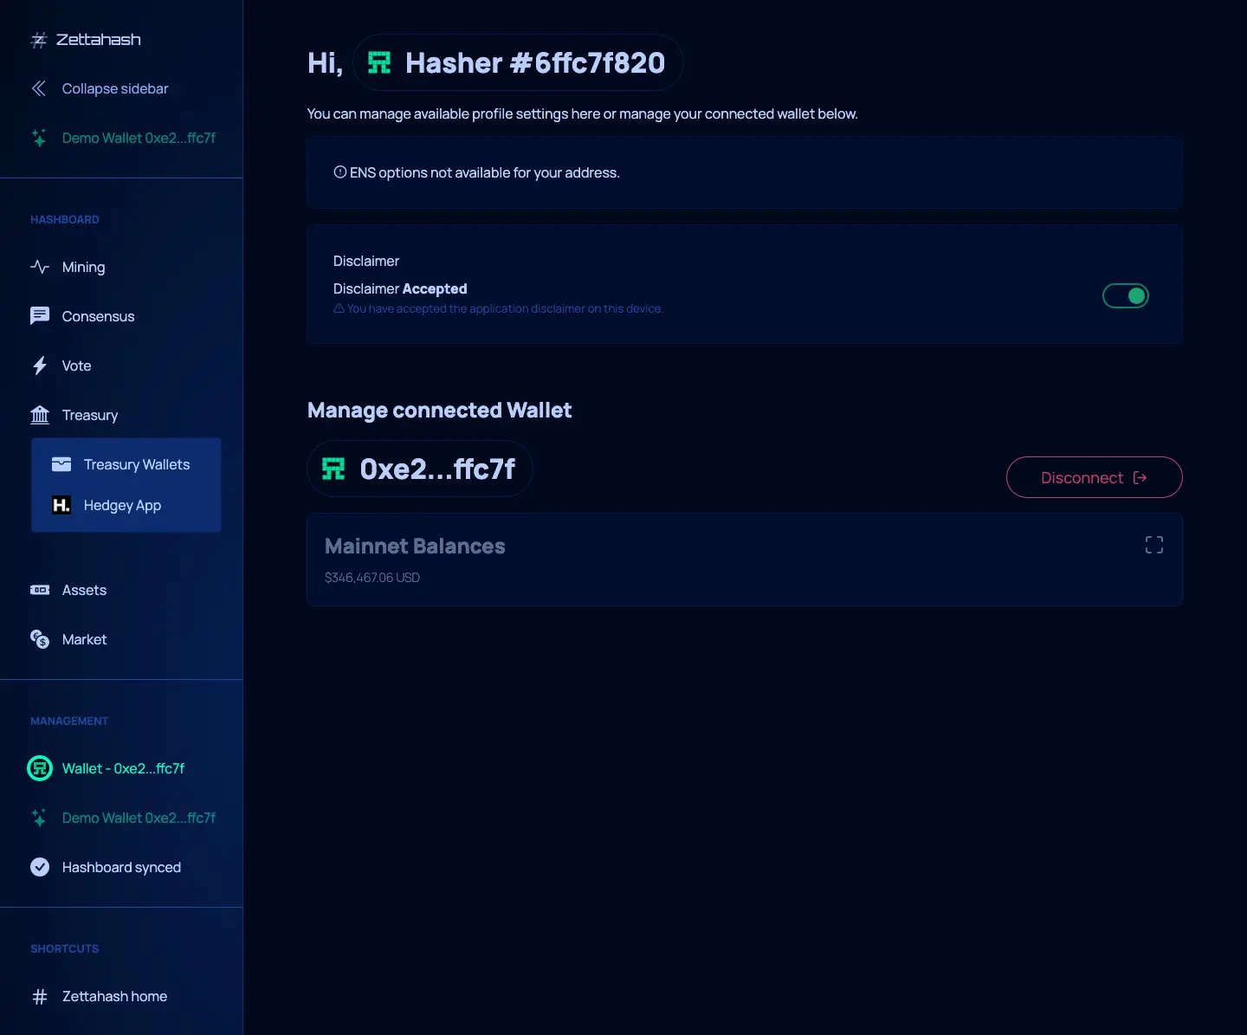Click the Collapse sidebar double-chevron icon
This screenshot has width=1247, height=1035.
(x=39, y=88)
